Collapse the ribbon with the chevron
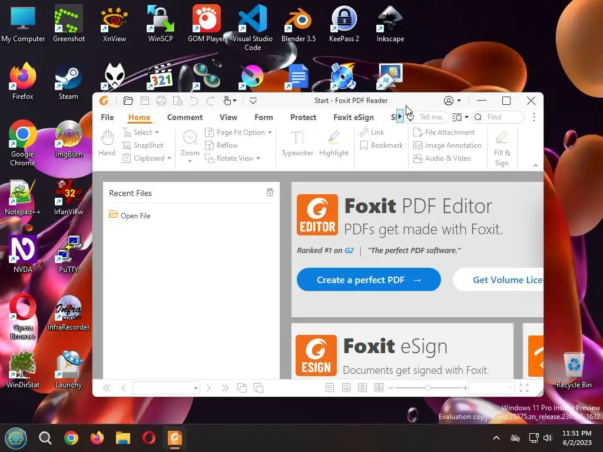This screenshot has height=452, width=603. [535, 165]
